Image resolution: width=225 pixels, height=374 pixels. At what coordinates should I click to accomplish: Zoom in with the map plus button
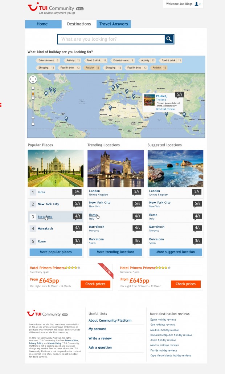point(33,88)
